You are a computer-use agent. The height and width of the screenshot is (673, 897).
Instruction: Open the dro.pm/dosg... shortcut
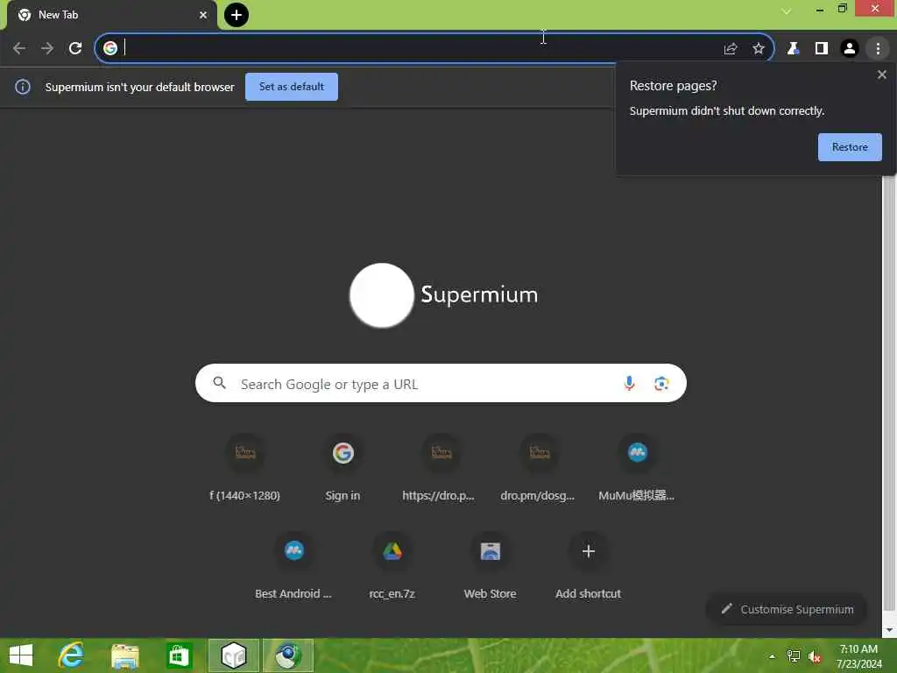pyautogui.click(x=539, y=470)
